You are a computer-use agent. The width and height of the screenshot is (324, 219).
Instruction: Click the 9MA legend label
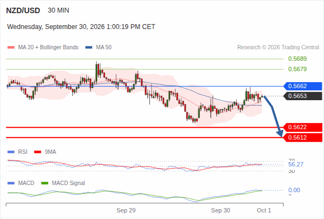[x=50, y=152]
